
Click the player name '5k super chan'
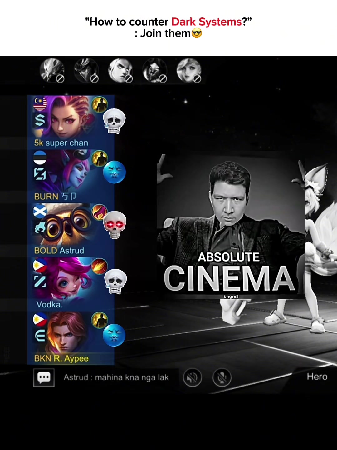tap(61, 143)
